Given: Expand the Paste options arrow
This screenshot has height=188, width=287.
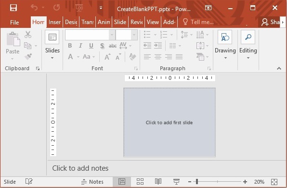Looking at the screenshot, I should pos(12,59).
